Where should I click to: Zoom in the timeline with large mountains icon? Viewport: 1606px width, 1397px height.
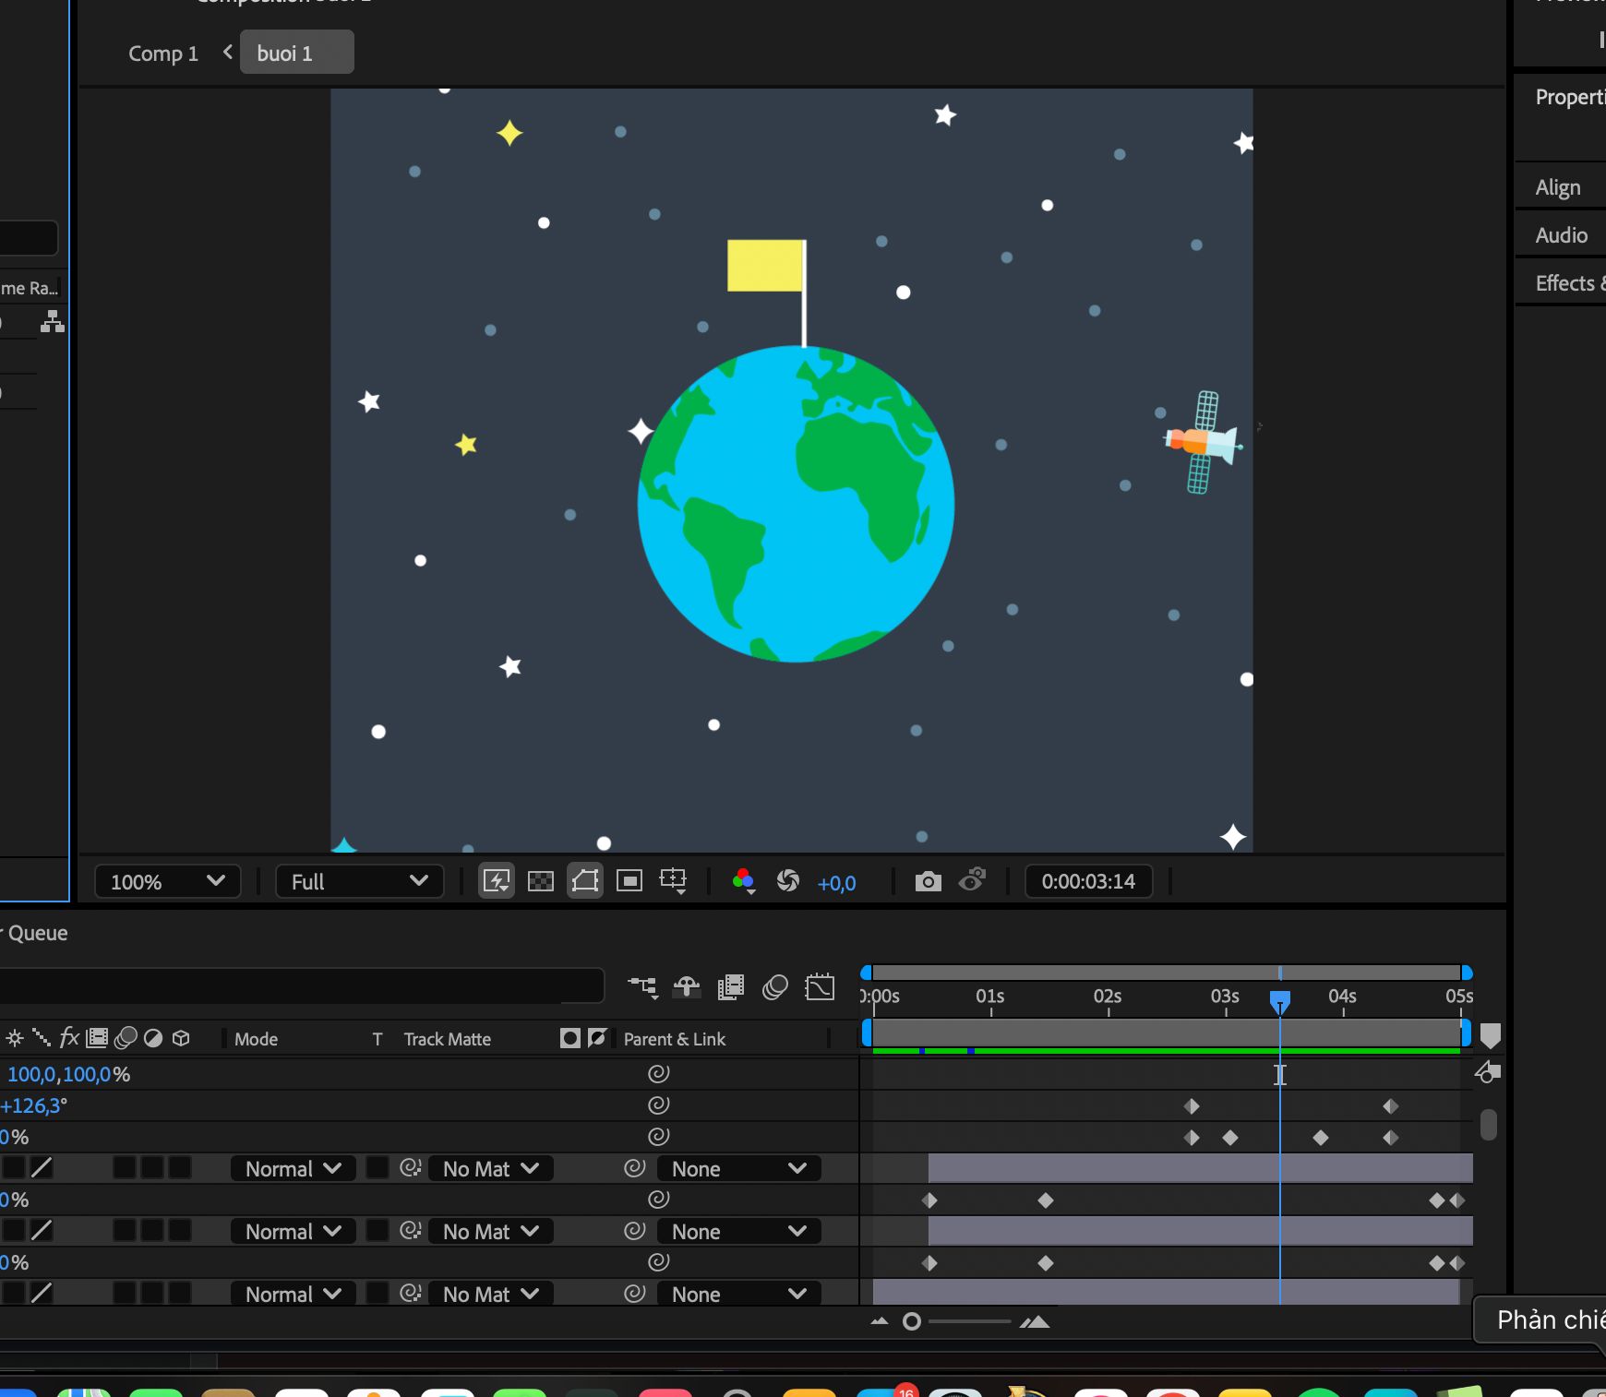[x=1035, y=1321]
